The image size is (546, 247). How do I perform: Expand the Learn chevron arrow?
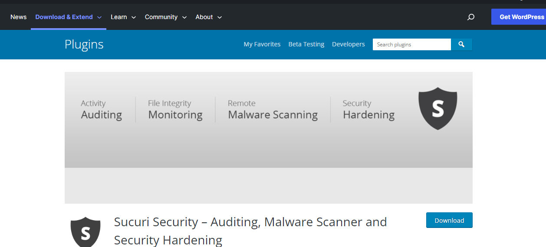point(134,17)
